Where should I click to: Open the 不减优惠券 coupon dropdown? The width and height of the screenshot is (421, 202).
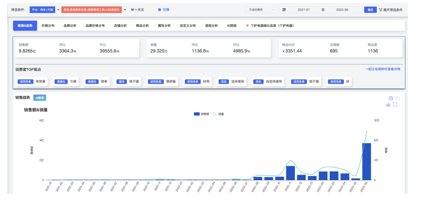pyautogui.click(x=261, y=10)
